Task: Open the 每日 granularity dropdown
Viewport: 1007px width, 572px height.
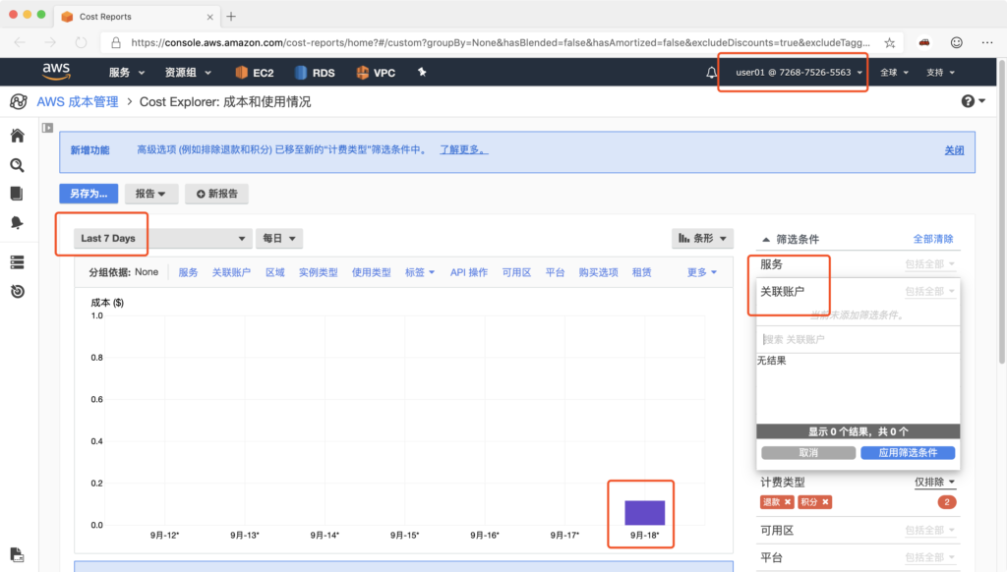Action: 278,238
